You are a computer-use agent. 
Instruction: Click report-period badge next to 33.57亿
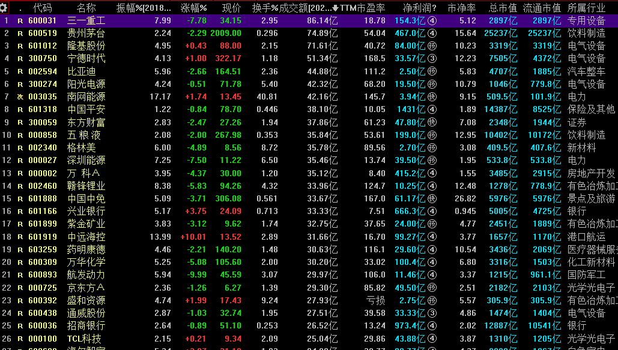click(x=432, y=59)
